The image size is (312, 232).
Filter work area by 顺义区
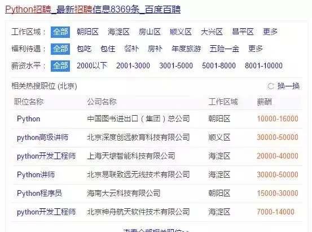(x=181, y=32)
